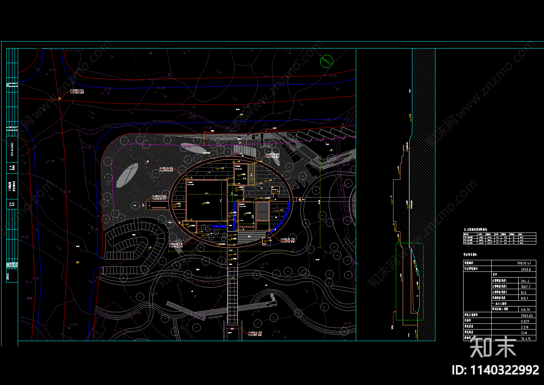Select the 2.5% value in the table
Viewport: 544px width, 385px height.
tap(524, 327)
